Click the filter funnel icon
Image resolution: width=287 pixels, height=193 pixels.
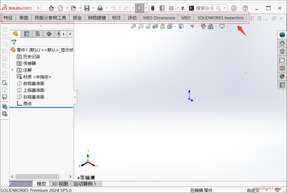click(14, 42)
